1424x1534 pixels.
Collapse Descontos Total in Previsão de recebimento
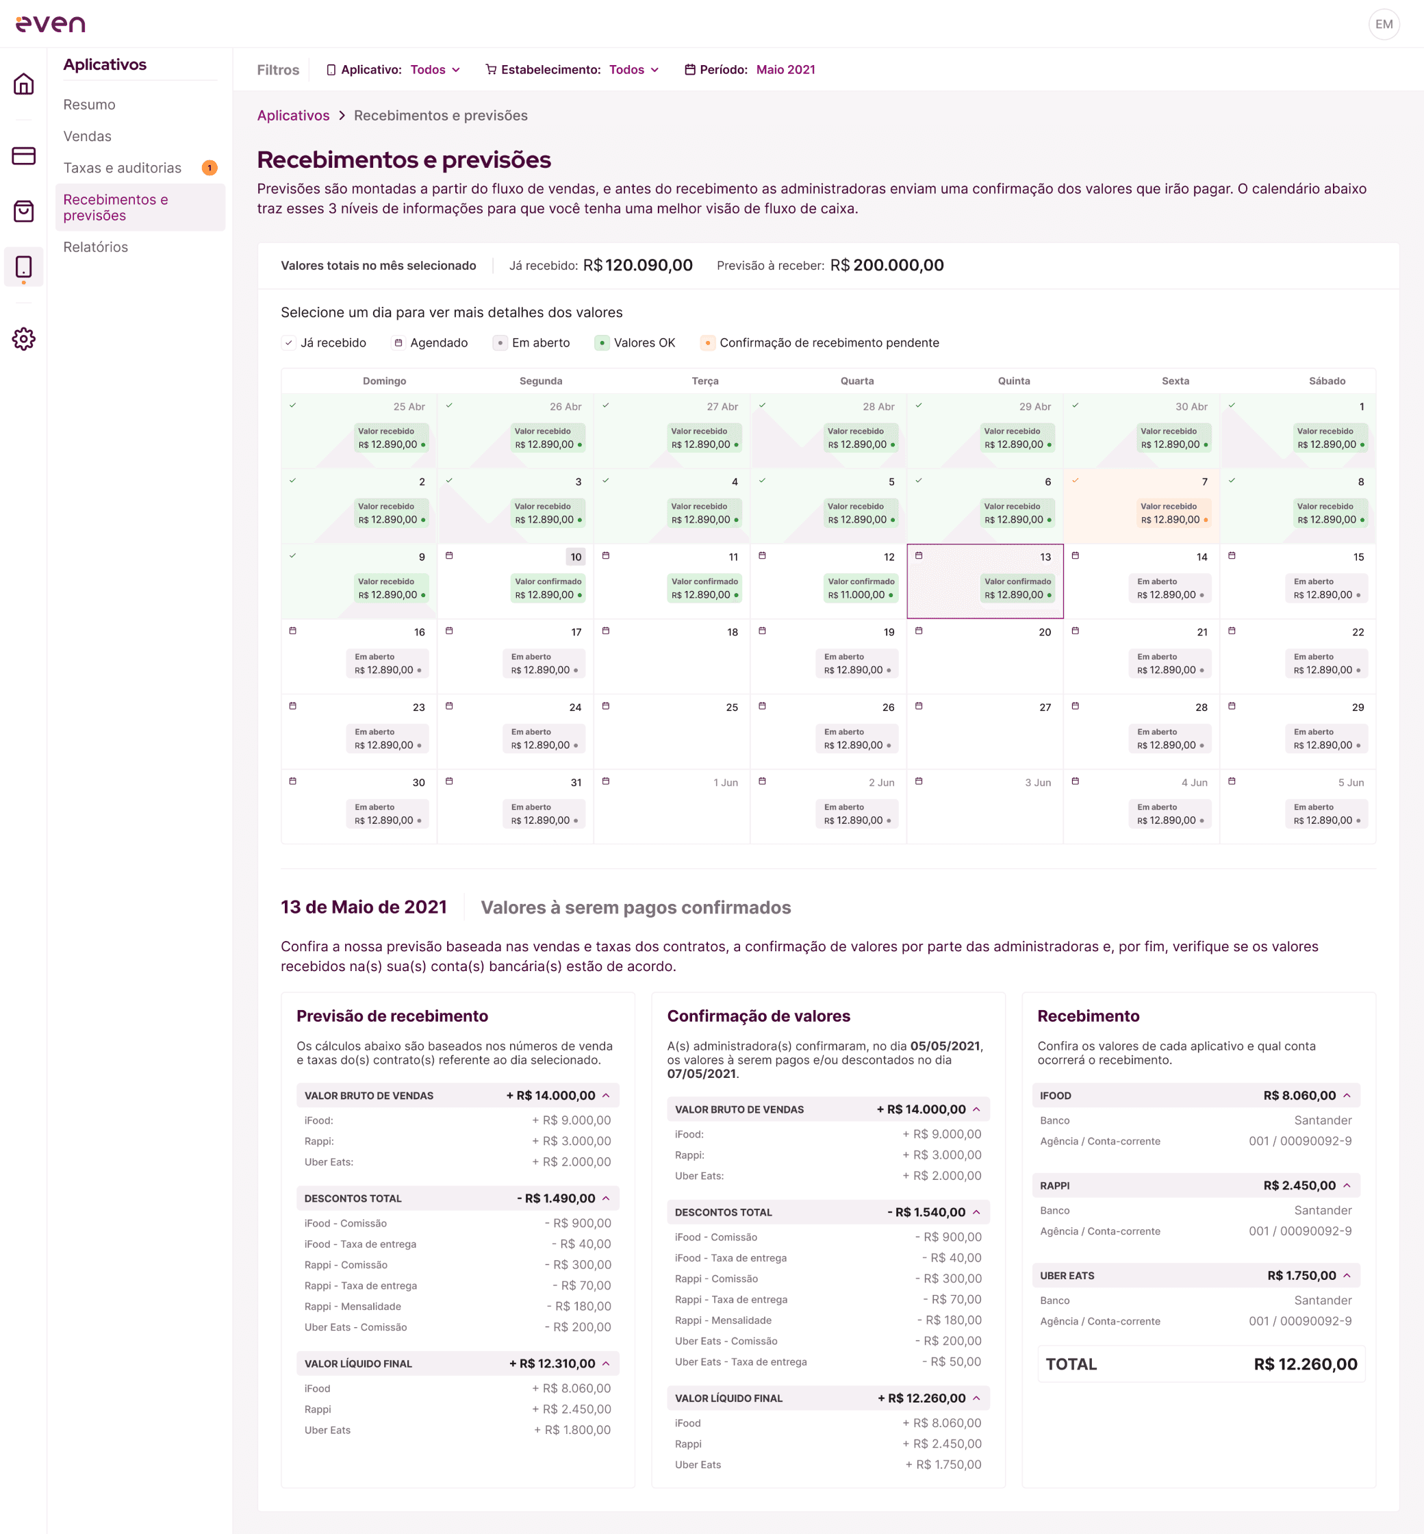[x=607, y=1198]
